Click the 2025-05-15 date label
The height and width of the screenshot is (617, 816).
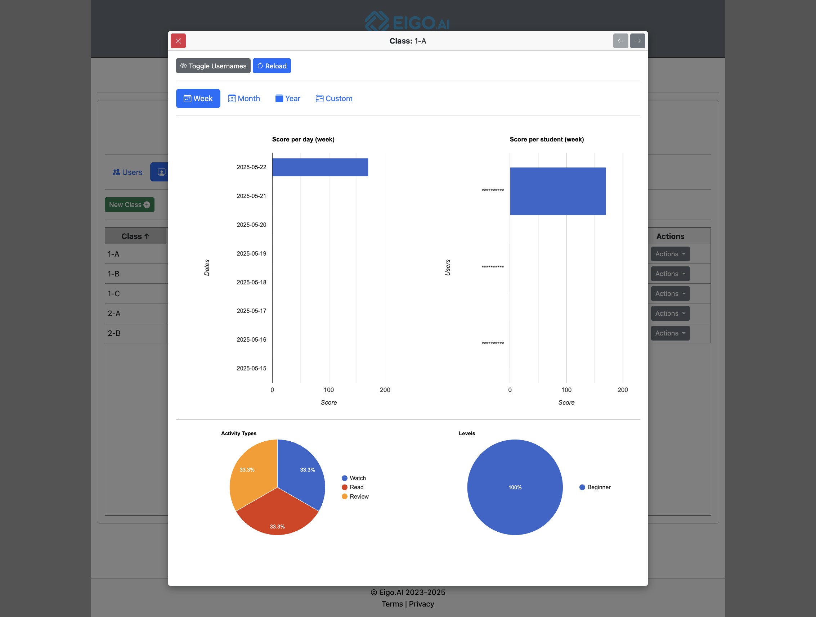251,368
